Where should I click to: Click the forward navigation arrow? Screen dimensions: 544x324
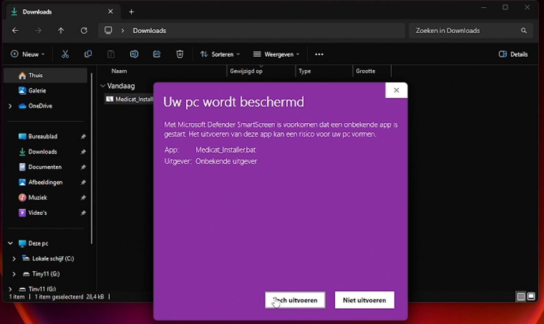[38, 31]
